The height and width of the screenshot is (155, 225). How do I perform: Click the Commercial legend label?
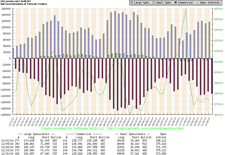(185, 2)
